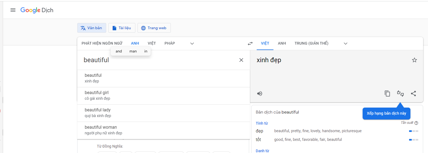Save translation with the star icon

pyautogui.click(x=414, y=60)
